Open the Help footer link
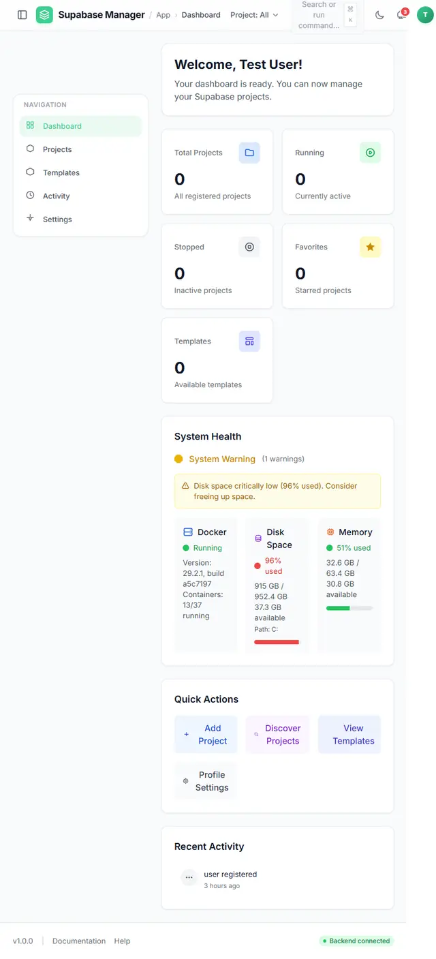Viewport: 436px width, 959px height. (x=122, y=941)
